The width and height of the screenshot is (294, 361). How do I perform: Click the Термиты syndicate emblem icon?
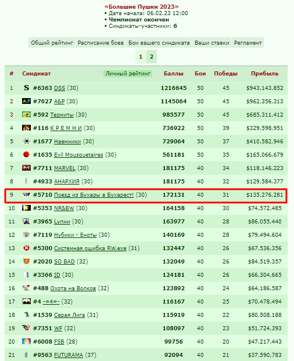click(x=27, y=114)
